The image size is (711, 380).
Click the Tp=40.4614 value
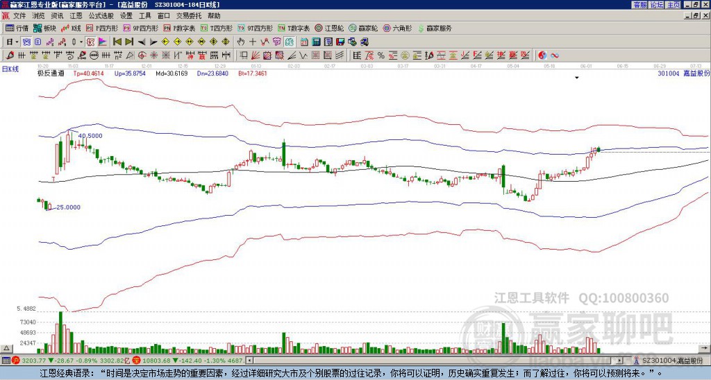tap(88, 73)
